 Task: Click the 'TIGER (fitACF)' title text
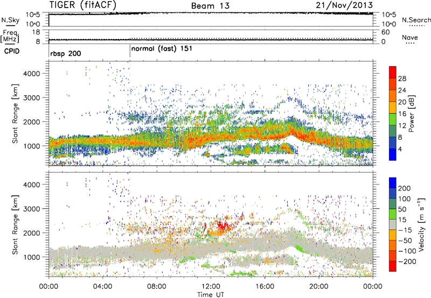pos(82,5)
